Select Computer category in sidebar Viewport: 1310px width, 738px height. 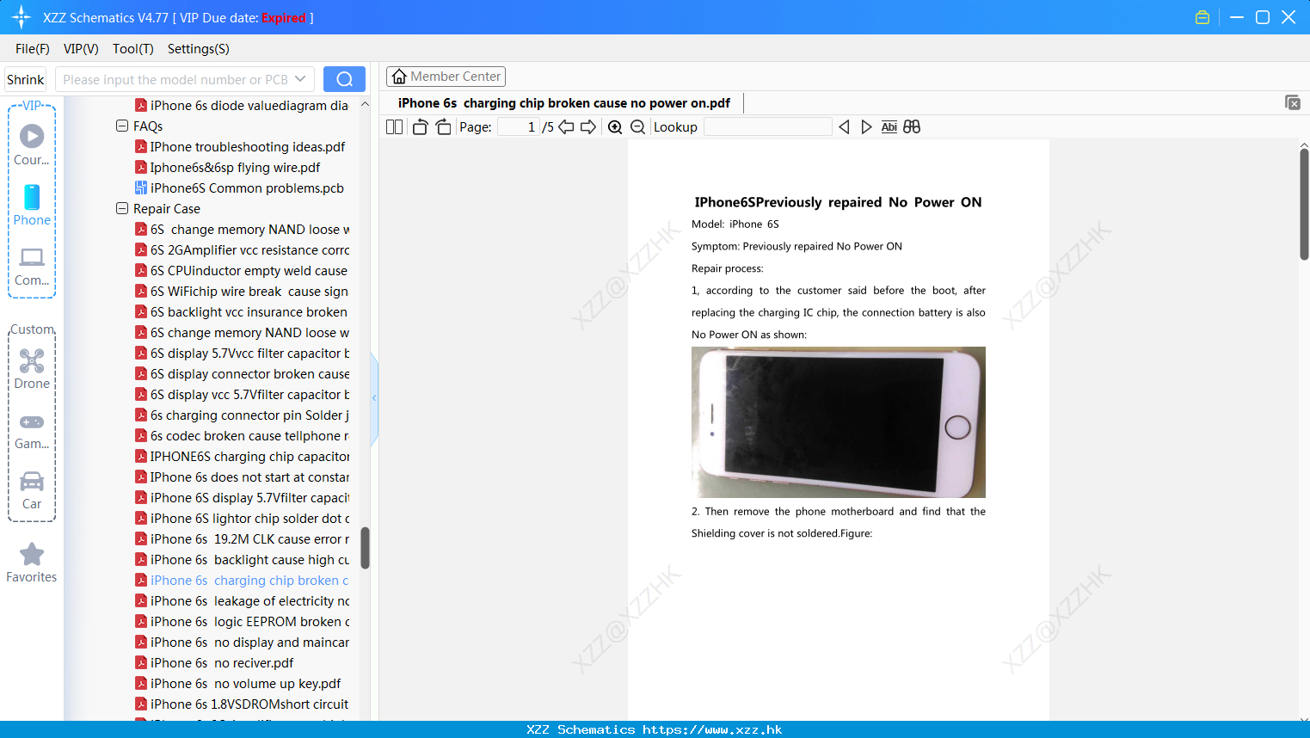click(32, 267)
